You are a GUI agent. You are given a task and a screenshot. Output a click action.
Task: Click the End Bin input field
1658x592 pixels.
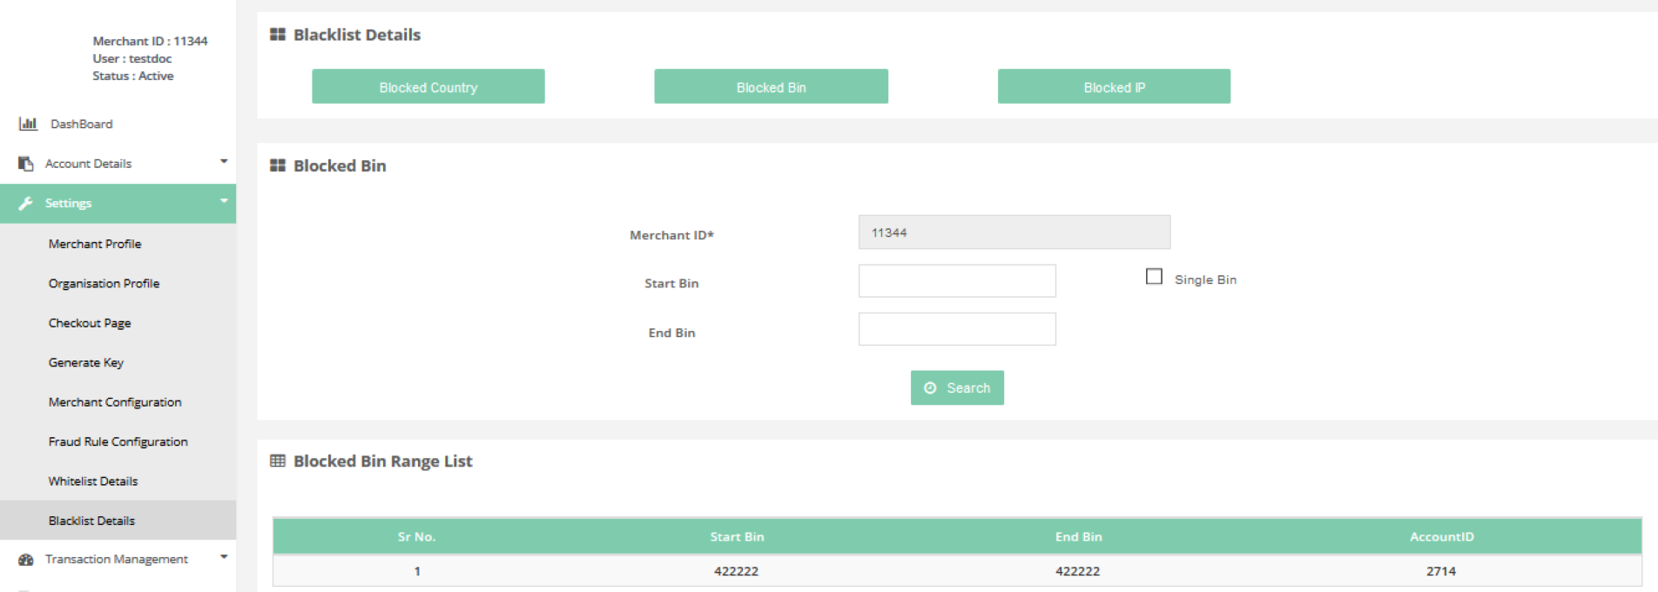(957, 330)
